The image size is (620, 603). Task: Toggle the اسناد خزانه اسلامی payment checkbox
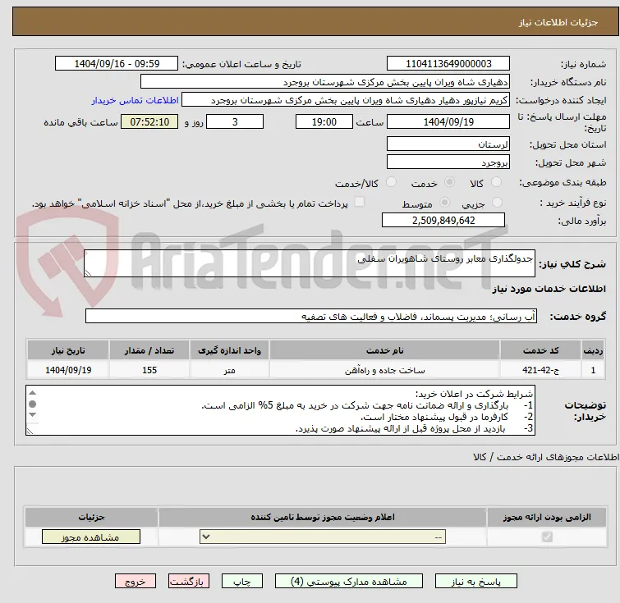[x=359, y=202]
